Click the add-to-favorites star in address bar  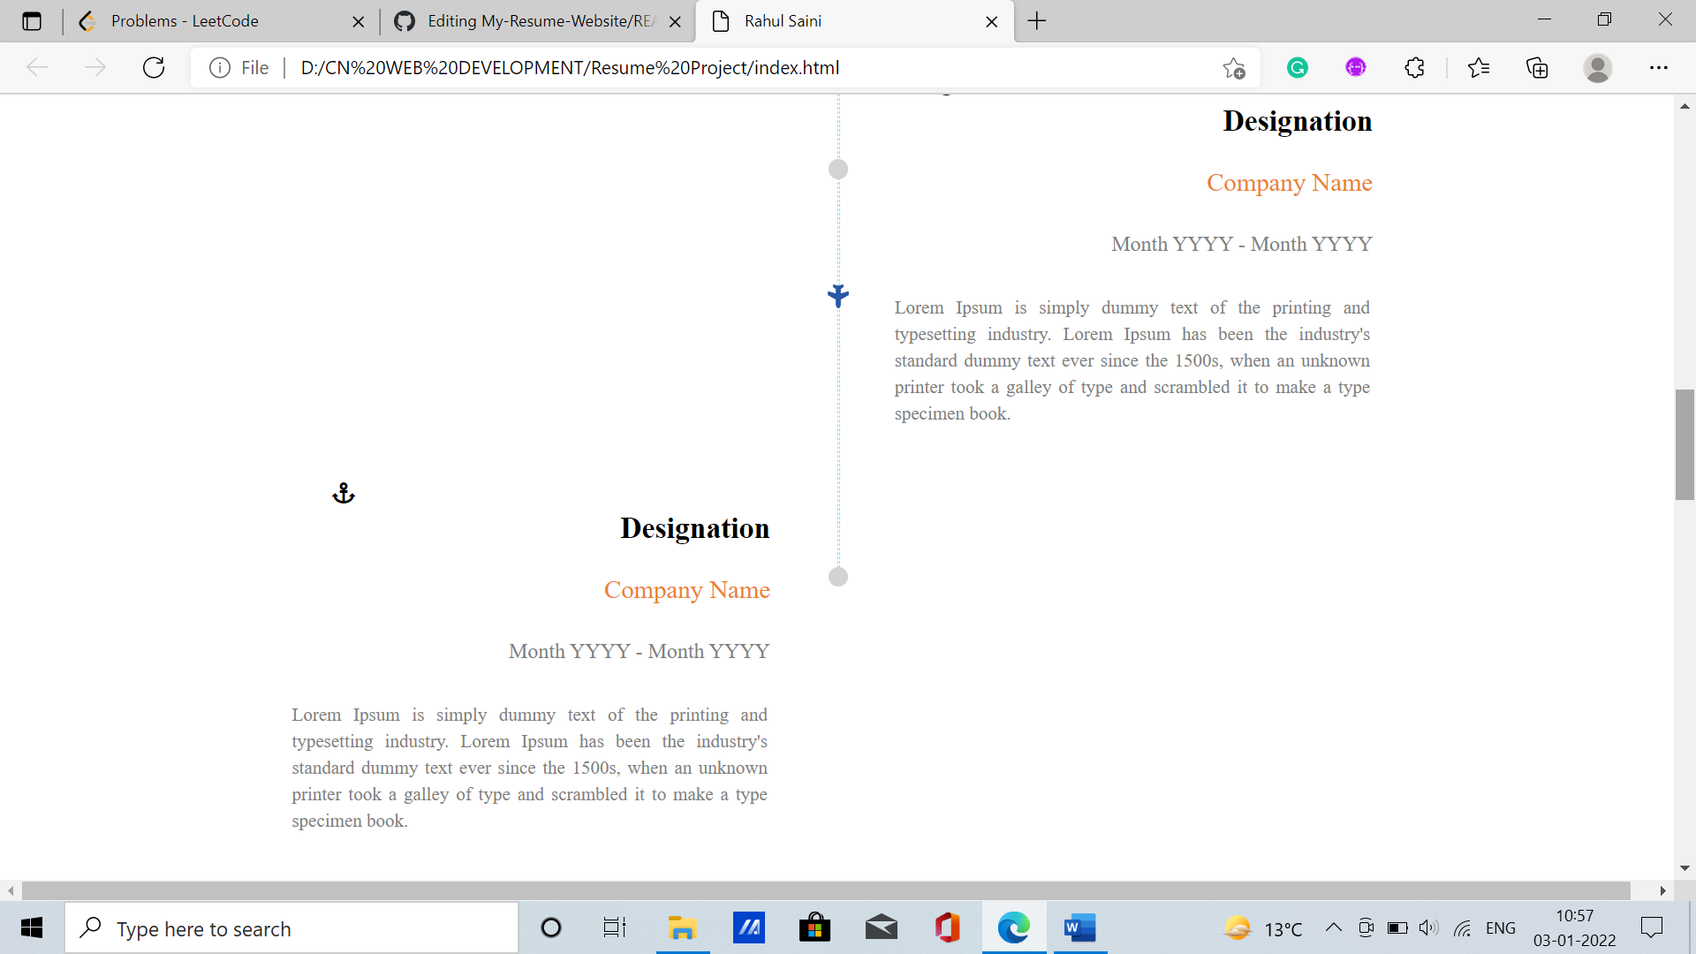coord(1234,67)
